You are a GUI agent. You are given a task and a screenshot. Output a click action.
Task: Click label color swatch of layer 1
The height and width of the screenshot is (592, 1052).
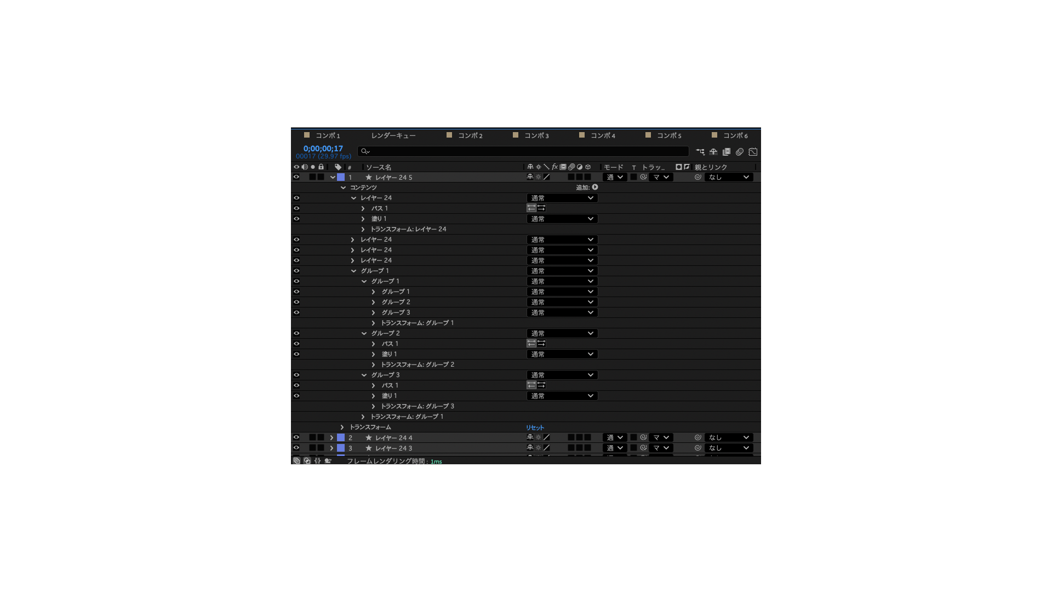(341, 177)
